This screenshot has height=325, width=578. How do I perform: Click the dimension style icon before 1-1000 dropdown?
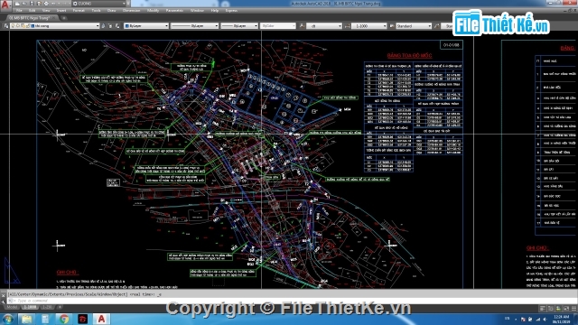click(347, 26)
